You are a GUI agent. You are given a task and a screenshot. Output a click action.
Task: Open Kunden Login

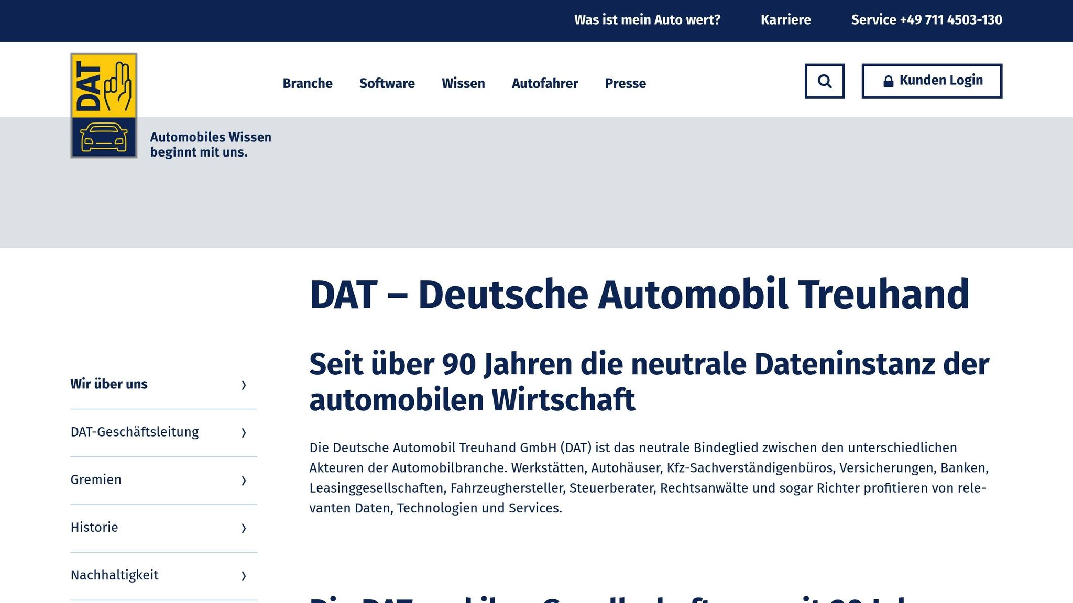click(933, 81)
